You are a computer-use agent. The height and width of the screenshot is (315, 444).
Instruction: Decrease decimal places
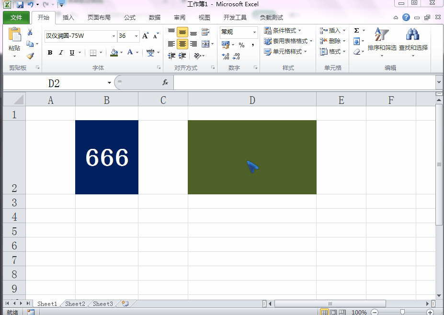(x=236, y=56)
